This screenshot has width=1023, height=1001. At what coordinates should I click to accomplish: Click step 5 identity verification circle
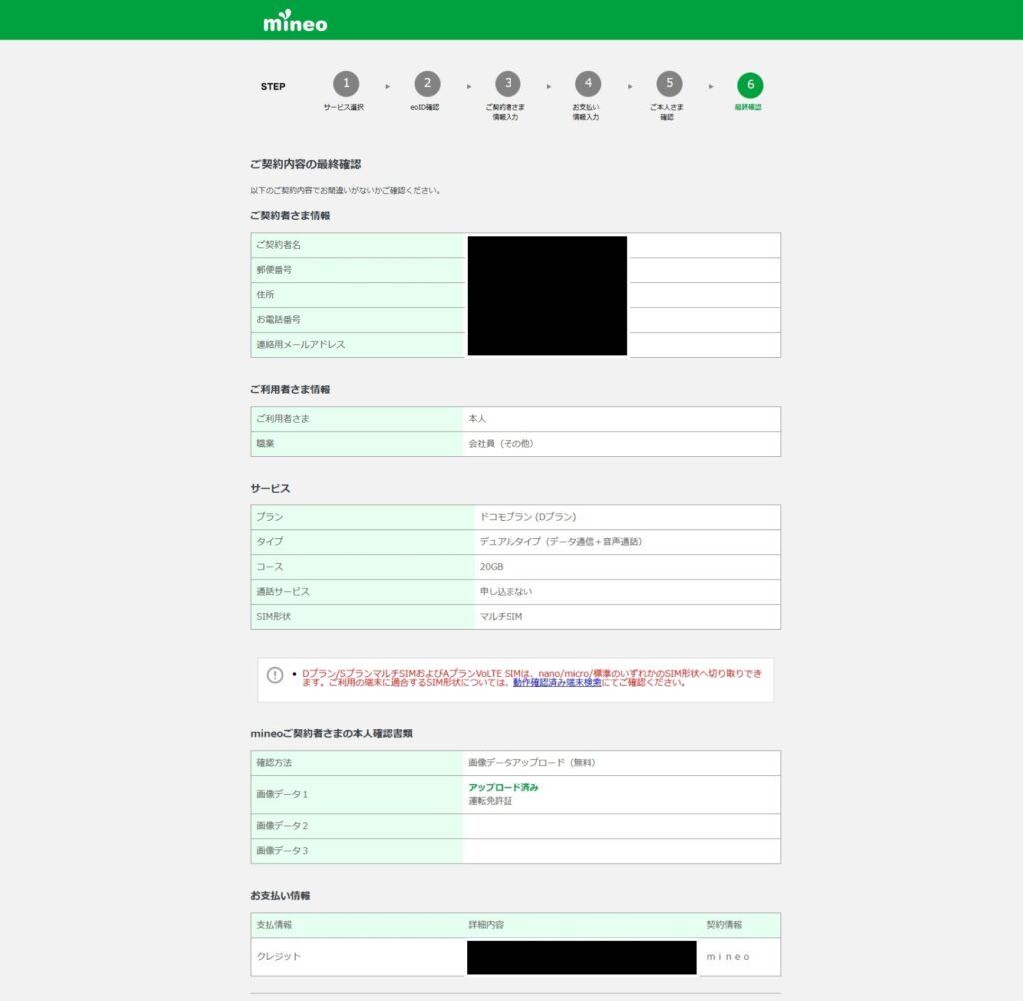pyautogui.click(x=669, y=84)
